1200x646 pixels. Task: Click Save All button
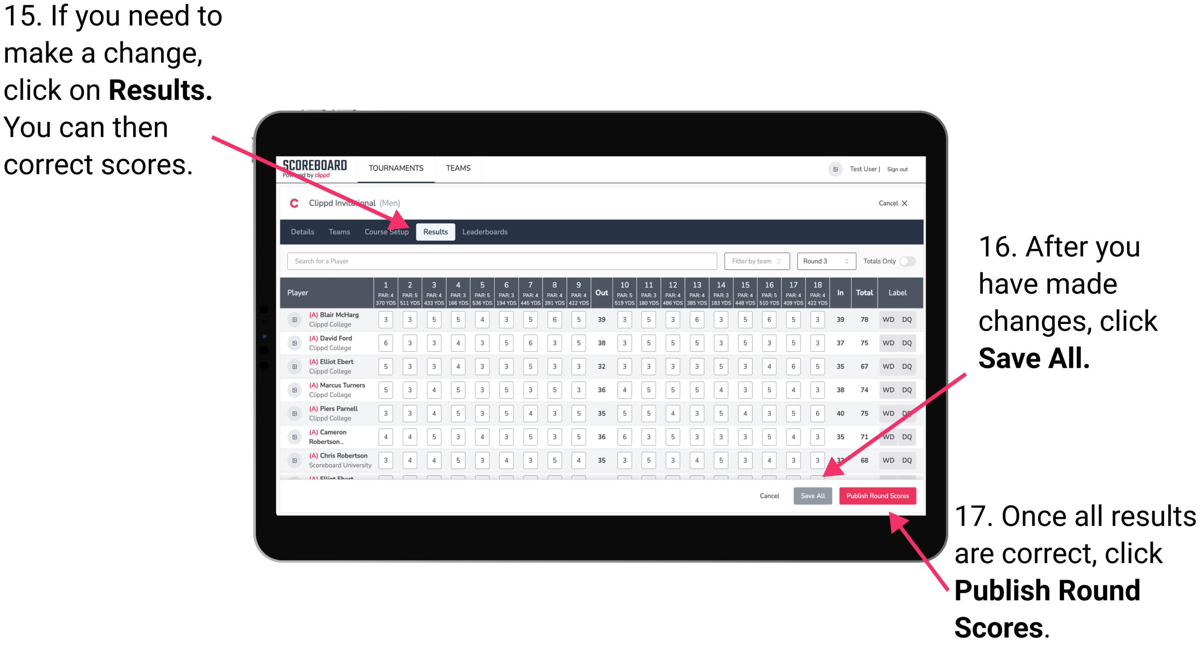click(x=811, y=495)
